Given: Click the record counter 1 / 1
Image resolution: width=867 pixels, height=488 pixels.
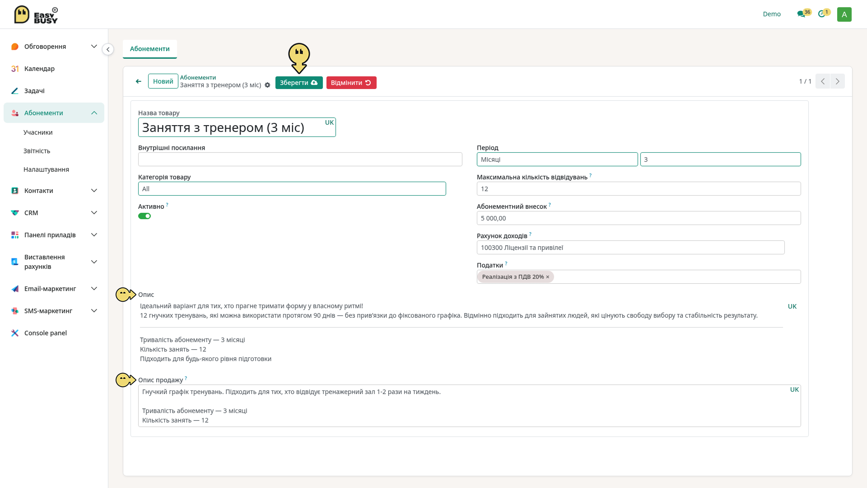Looking at the screenshot, I should coord(805,81).
